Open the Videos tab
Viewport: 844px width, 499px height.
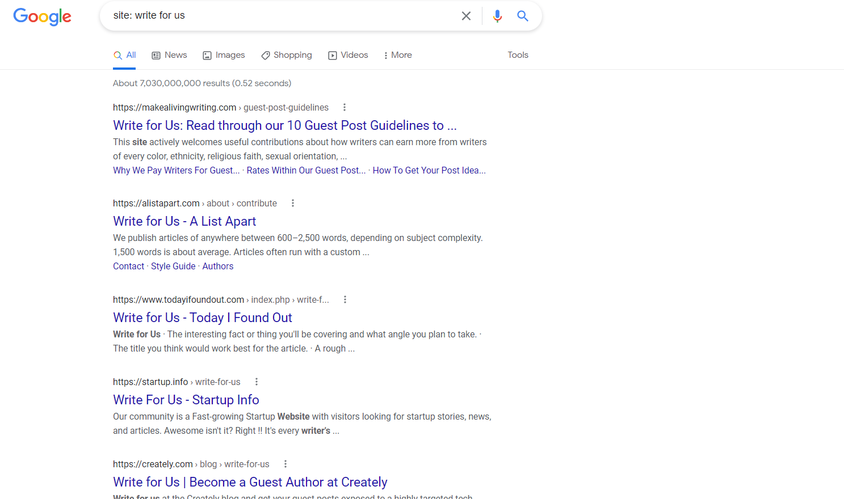[x=348, y=55]
